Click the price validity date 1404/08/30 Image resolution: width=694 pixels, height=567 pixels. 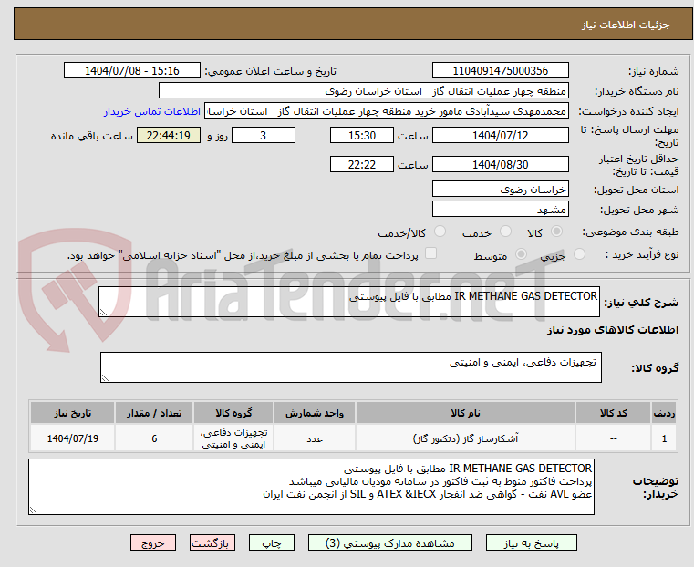[500, 164]
